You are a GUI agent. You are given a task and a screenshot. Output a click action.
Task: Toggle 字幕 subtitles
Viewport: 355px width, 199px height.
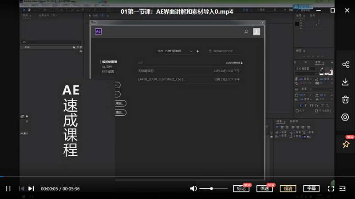click(311, 188)
